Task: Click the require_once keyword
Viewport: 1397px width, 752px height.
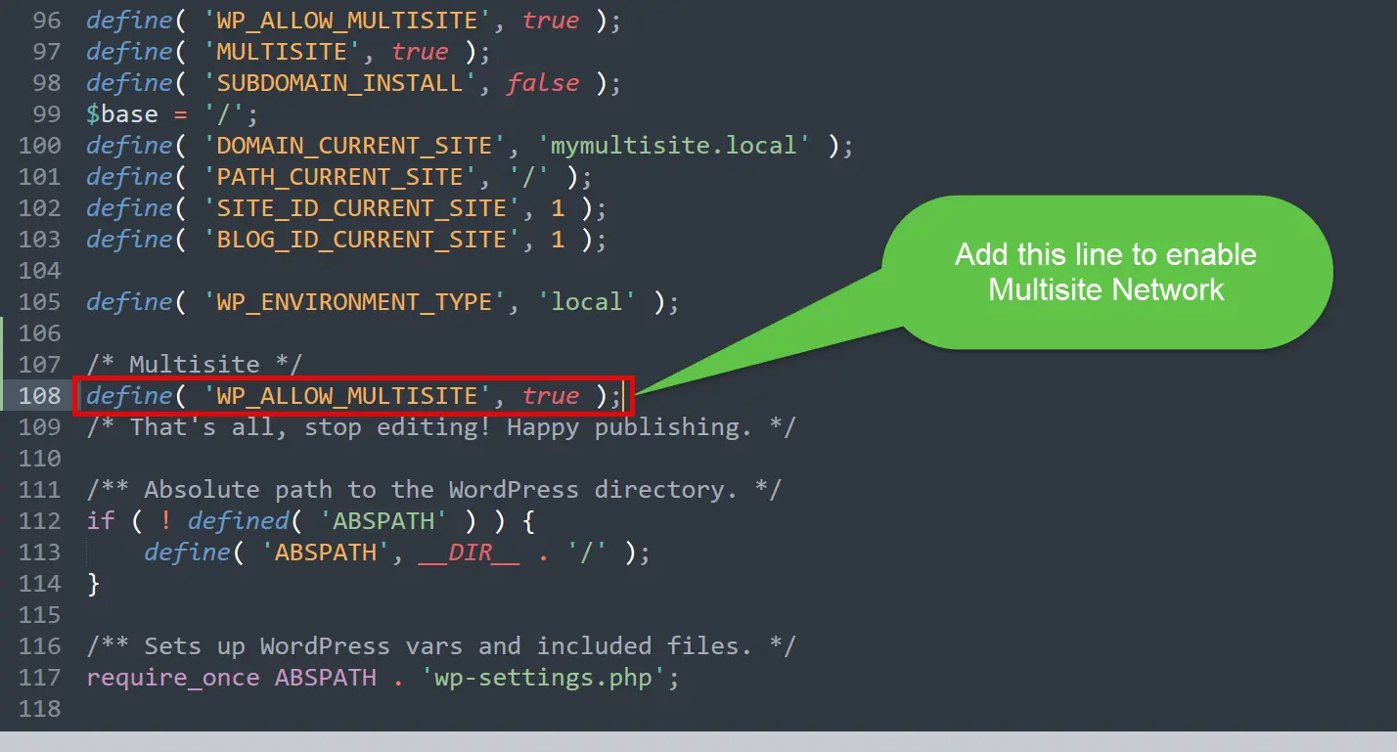Action: point(172,677)
